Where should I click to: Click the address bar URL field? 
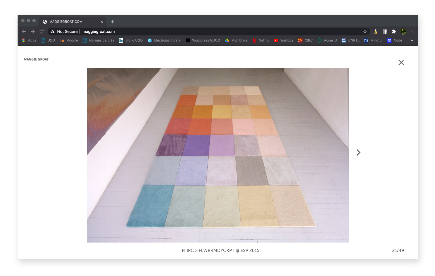click(x=195, y=32)
